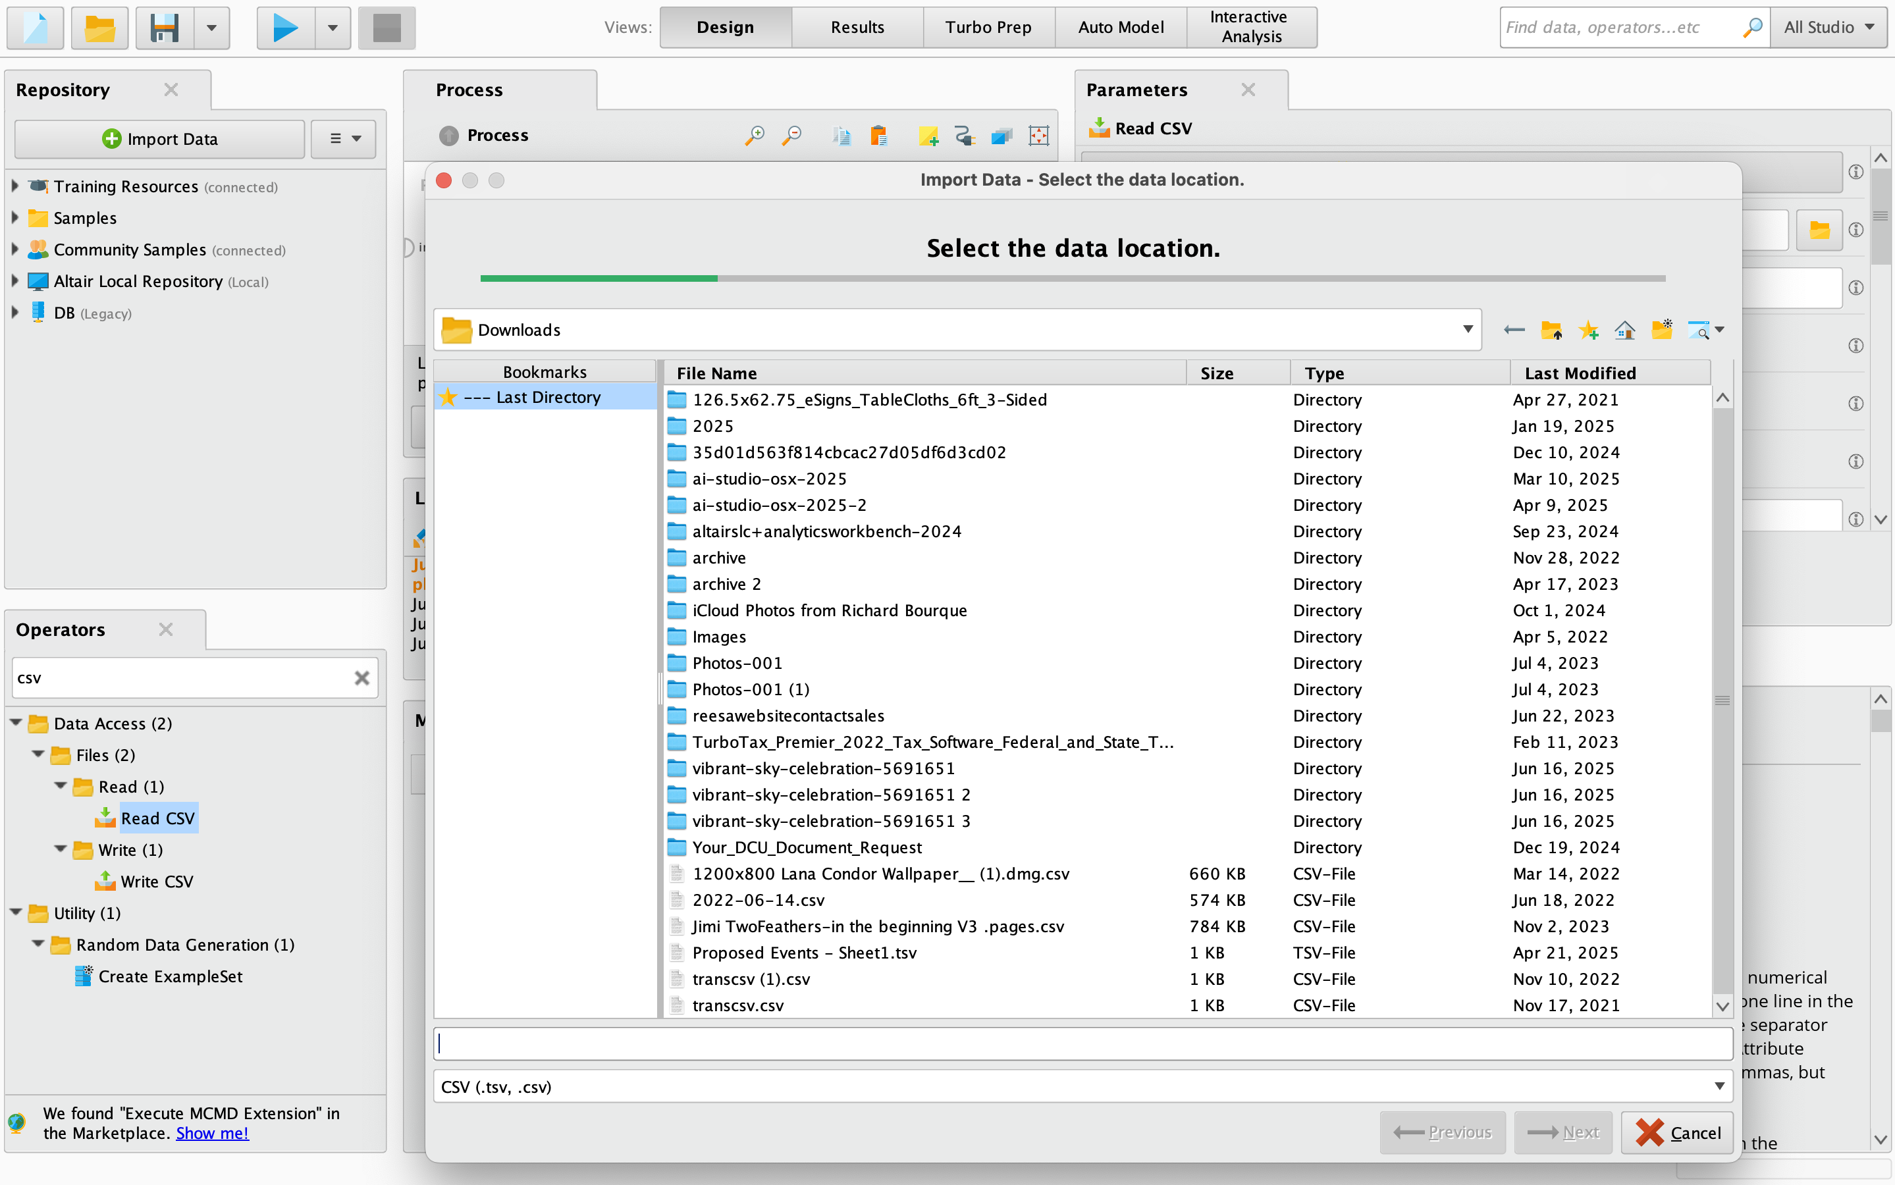Click the top info icon in Parameters
1895x1185 pixels.
pos(1855,172)
